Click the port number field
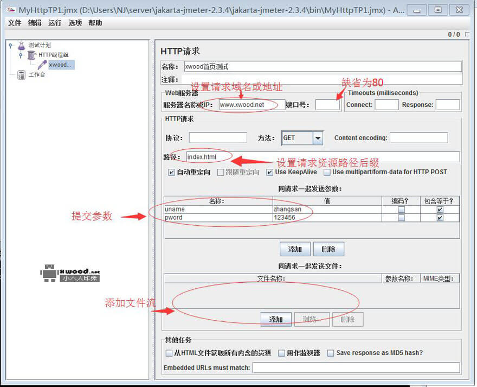The image size is (477, 387). [x=327, y=105]
